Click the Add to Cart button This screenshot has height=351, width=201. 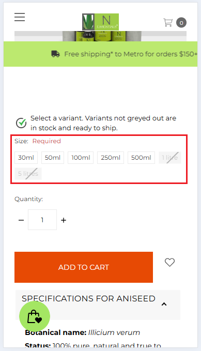coord(84,267)
